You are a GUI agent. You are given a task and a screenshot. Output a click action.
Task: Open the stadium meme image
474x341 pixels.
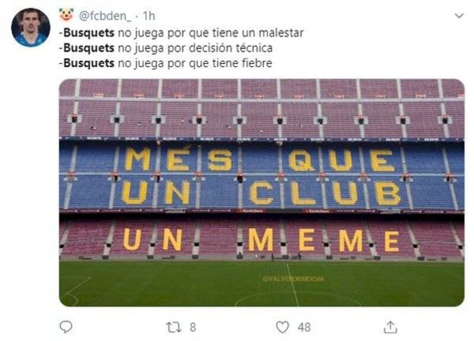(262, 192)
